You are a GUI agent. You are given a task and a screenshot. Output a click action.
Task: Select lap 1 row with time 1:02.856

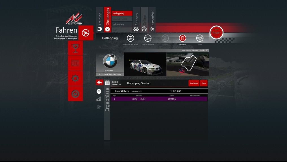(x=159, y=99)
